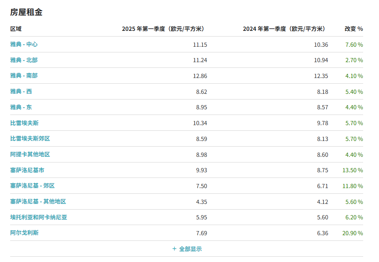
Task: Click the 20.90 % change value
Action: tap(353, 233)
